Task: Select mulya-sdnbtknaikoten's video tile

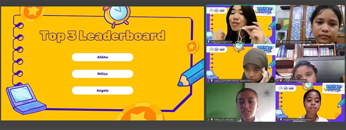Action: coord(310,63)
